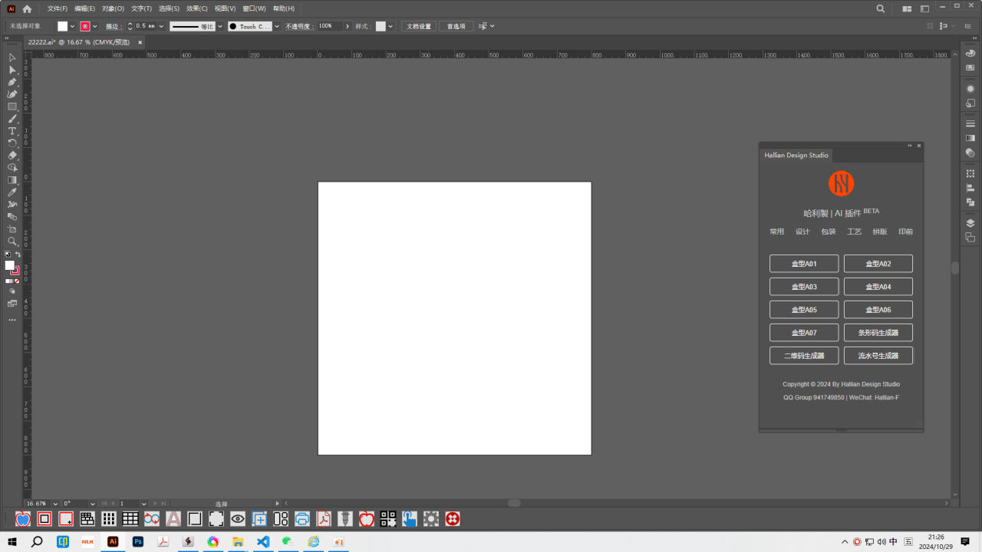Switch to 拼版 tab in plugin panel
Screen dimensions: 982x552
pos(880,232)
